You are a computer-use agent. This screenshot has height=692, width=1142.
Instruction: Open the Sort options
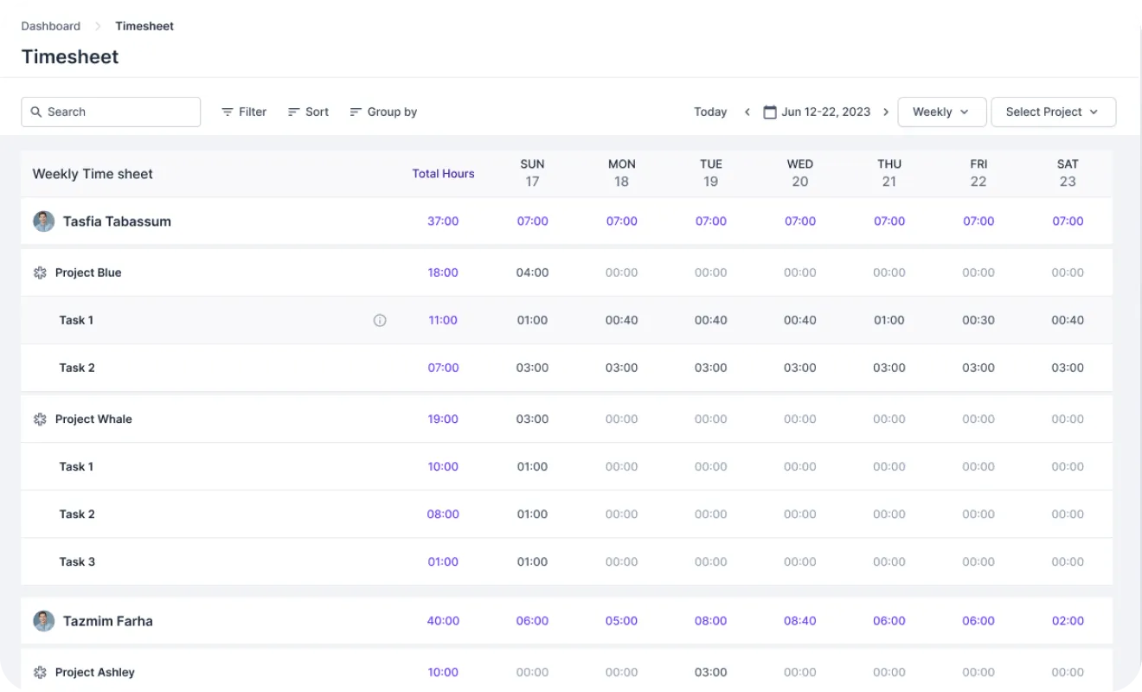(308, 112)
